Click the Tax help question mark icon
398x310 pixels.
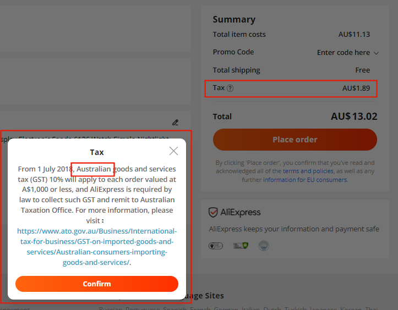point(230,88)
